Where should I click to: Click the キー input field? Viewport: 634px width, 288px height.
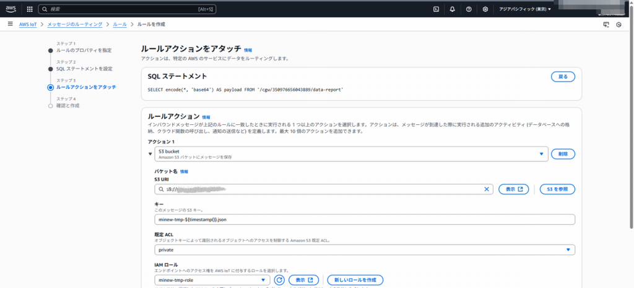coord(365,219)
